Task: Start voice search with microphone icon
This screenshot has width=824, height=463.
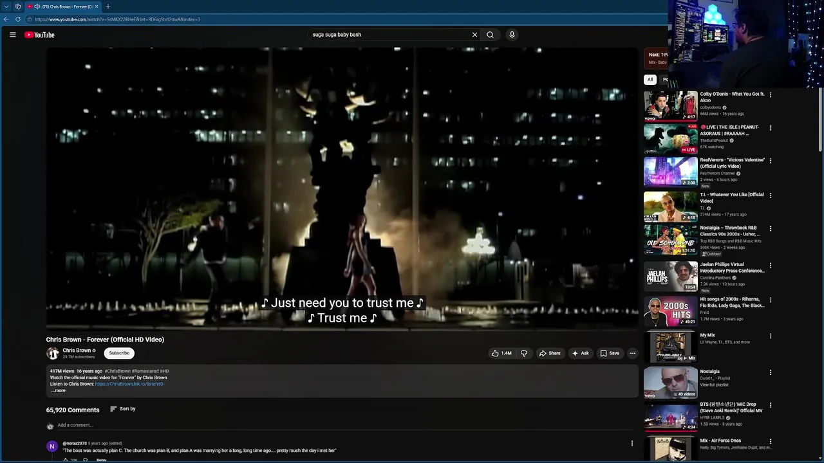Action: [x=512, y=35]
